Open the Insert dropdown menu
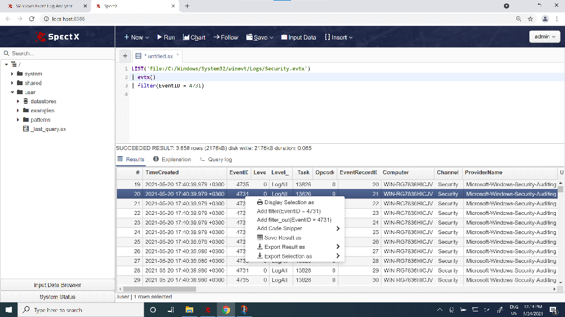This screenshot has height=317, width=565. point(338,37)
